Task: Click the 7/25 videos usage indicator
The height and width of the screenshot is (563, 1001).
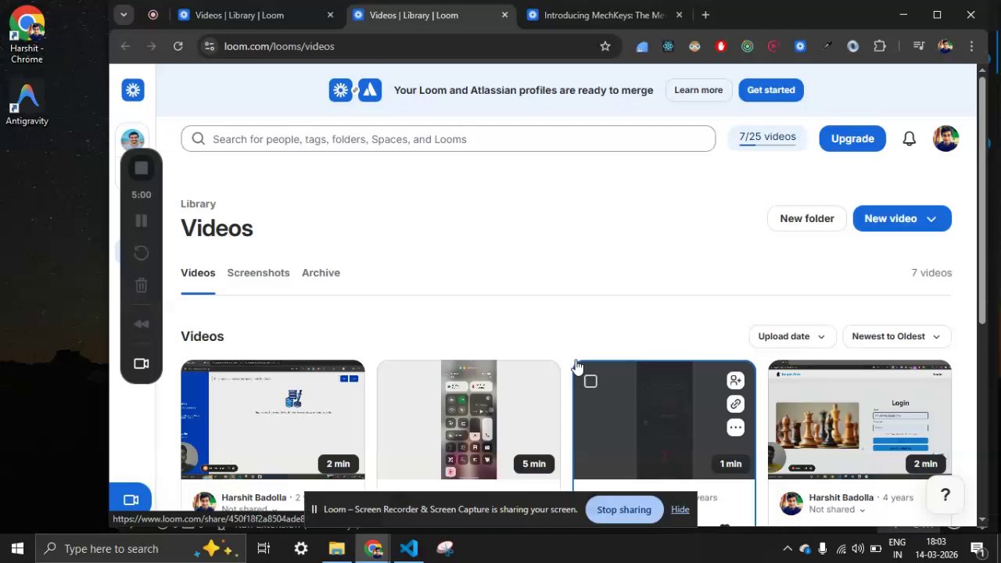Action: tap(767, 138)
